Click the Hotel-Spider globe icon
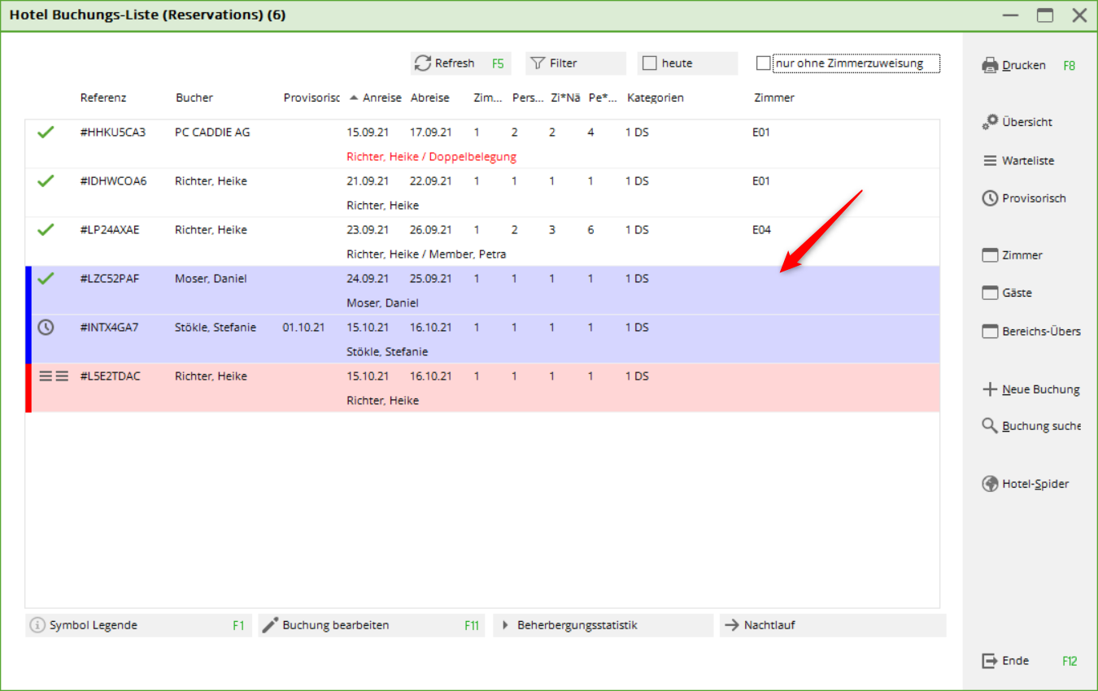The image size is (1098, 691). click(990, 484)
